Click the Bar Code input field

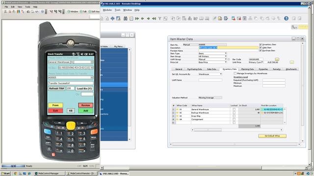(x=256, y=59)
